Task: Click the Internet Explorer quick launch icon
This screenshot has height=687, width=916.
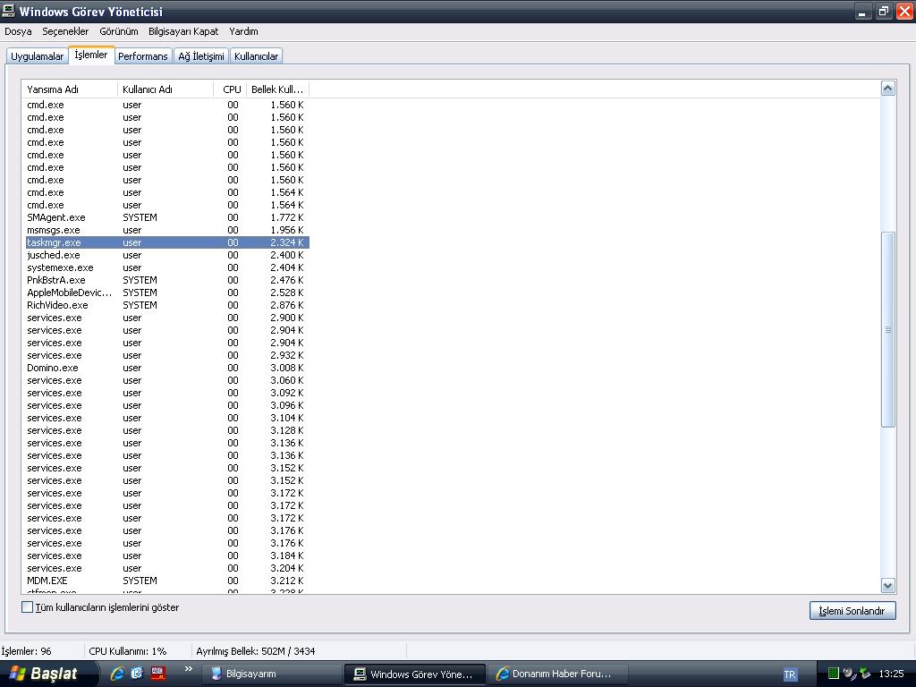Action: (x=117, y=674)
